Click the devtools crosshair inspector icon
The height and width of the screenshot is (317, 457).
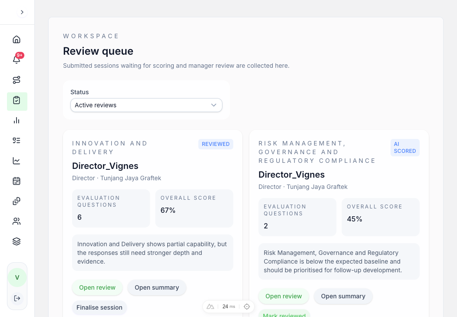(x=247, y=307)
